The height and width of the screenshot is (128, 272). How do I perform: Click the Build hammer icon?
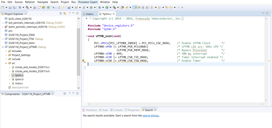(27, 7)
